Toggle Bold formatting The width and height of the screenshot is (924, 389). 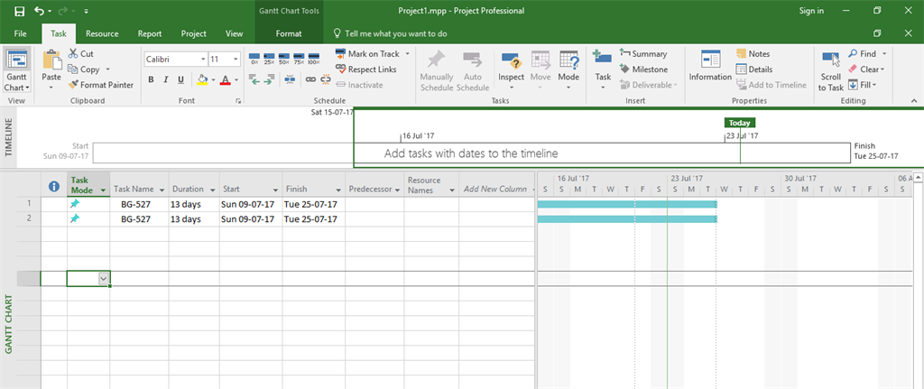click(x=151, y=79)
